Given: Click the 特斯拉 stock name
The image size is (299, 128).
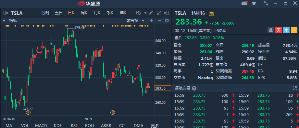Looking at the screenshot, I should 198,13.
